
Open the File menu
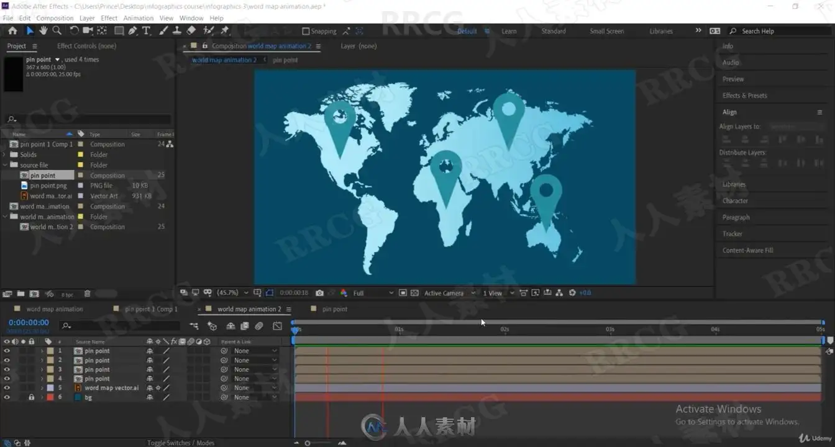click(x=8, y=18)
